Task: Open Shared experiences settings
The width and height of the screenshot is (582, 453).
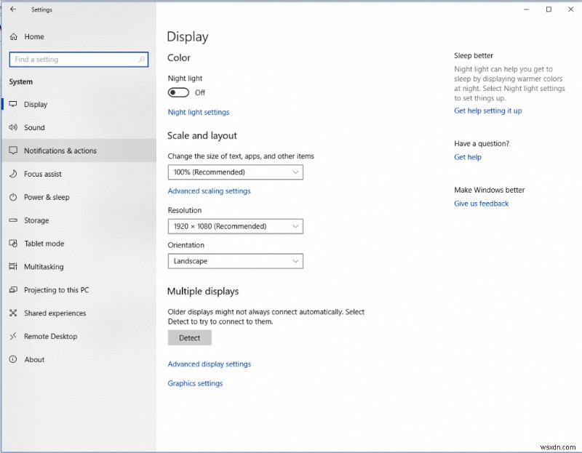Action: [56, 313]
